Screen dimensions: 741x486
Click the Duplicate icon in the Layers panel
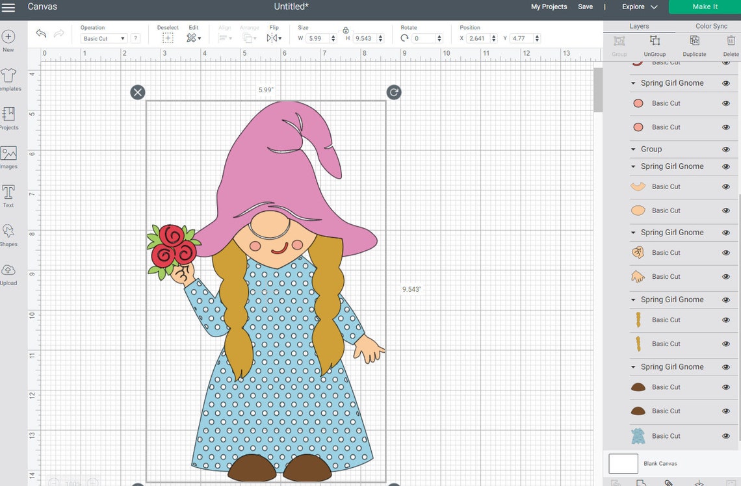tap(694, 44)
